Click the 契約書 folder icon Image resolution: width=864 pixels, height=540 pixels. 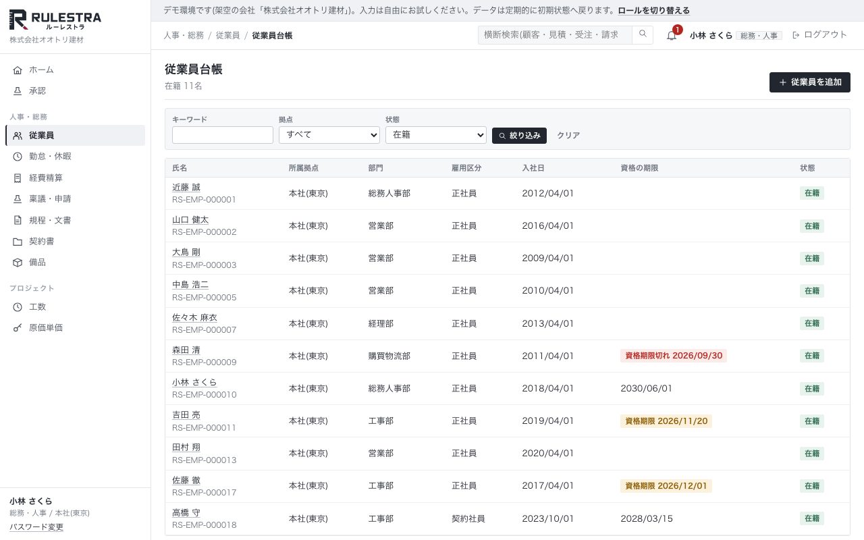coord(18,242)
